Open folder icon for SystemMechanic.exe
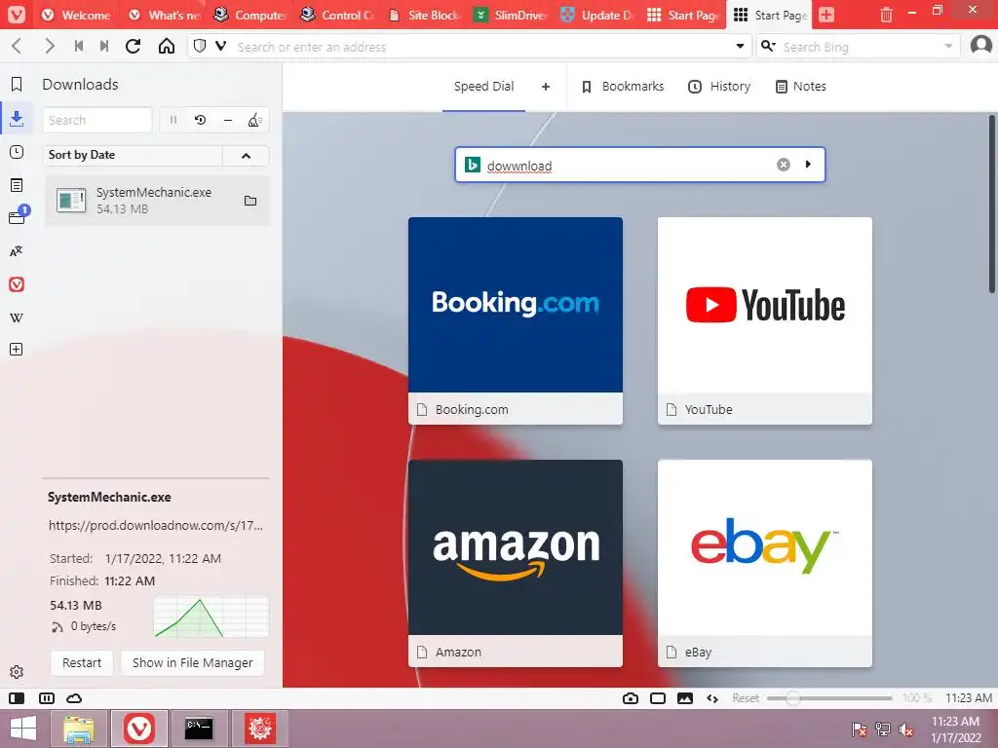 [x=250, y=201]
